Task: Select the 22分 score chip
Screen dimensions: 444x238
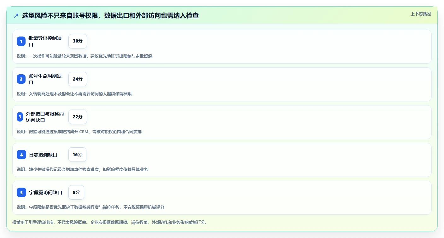Action: [x=78, y=117]
